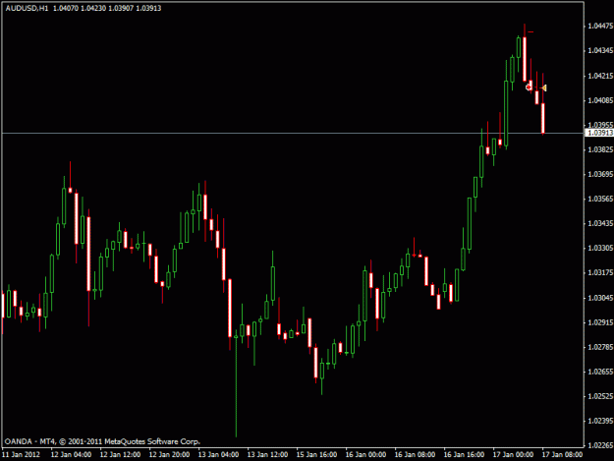Click time axis label 16 Jan 00:00
614x461 pixels.
365,454
